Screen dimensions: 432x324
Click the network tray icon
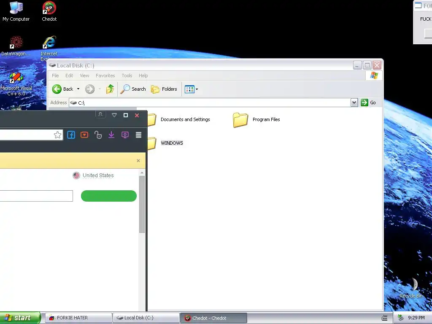(401, 318)
